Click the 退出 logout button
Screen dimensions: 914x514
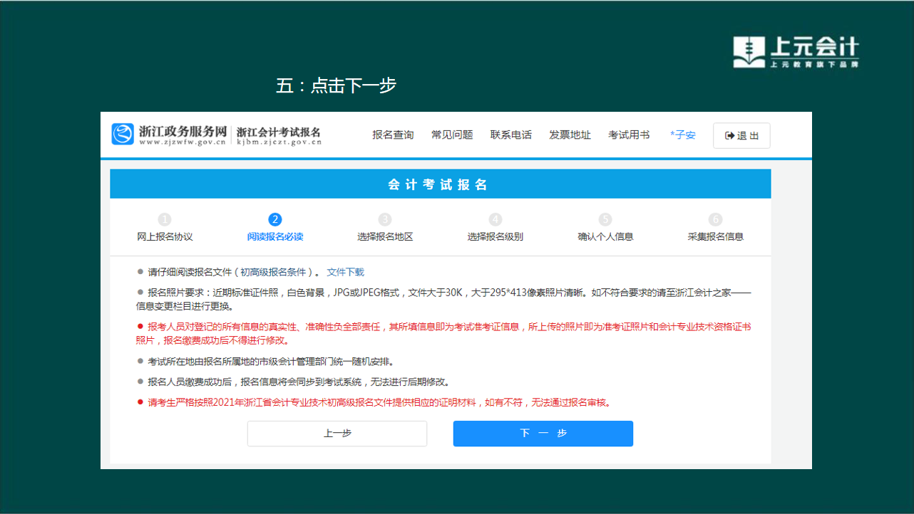pos(741,136)
